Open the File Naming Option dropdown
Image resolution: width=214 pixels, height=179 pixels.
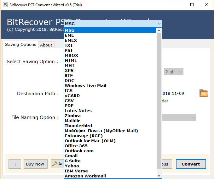click(x=179, y=117)
